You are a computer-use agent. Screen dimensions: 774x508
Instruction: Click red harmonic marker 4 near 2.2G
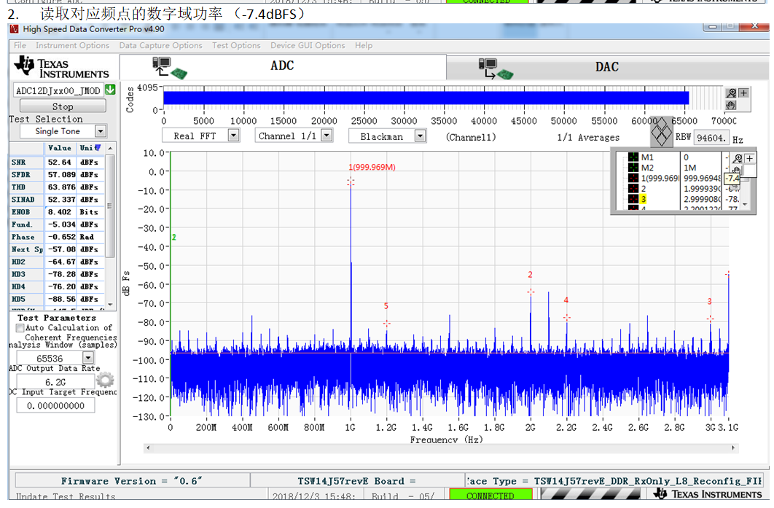567,318
